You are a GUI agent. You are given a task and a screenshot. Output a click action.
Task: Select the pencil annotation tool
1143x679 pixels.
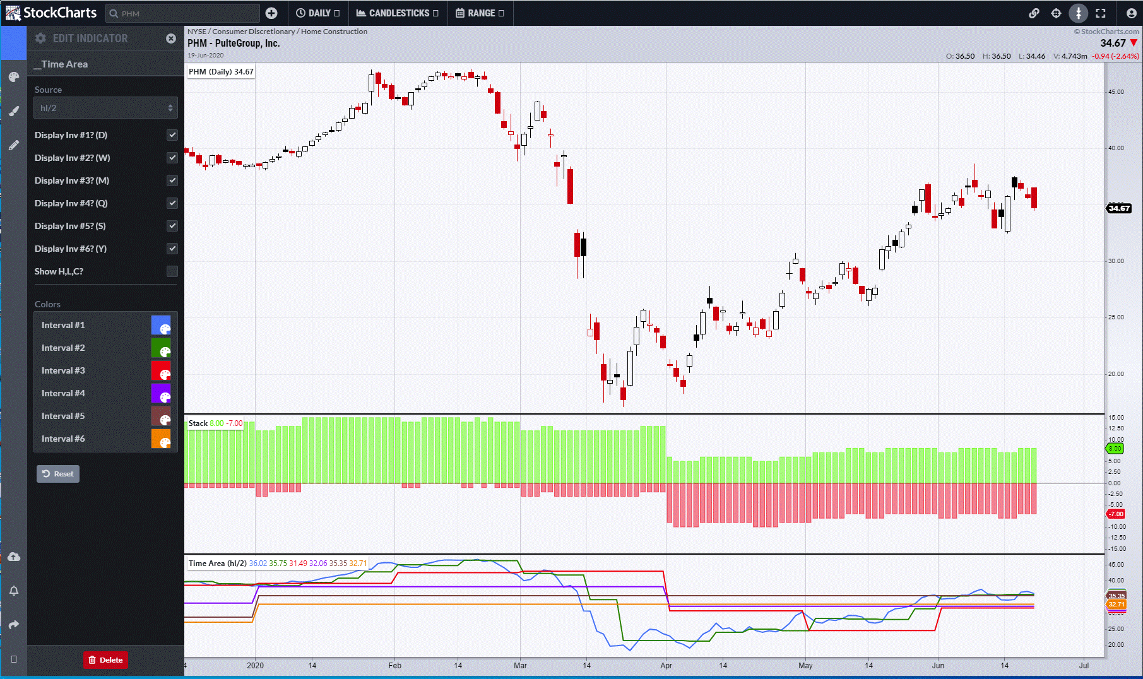(x=14, y=145)
